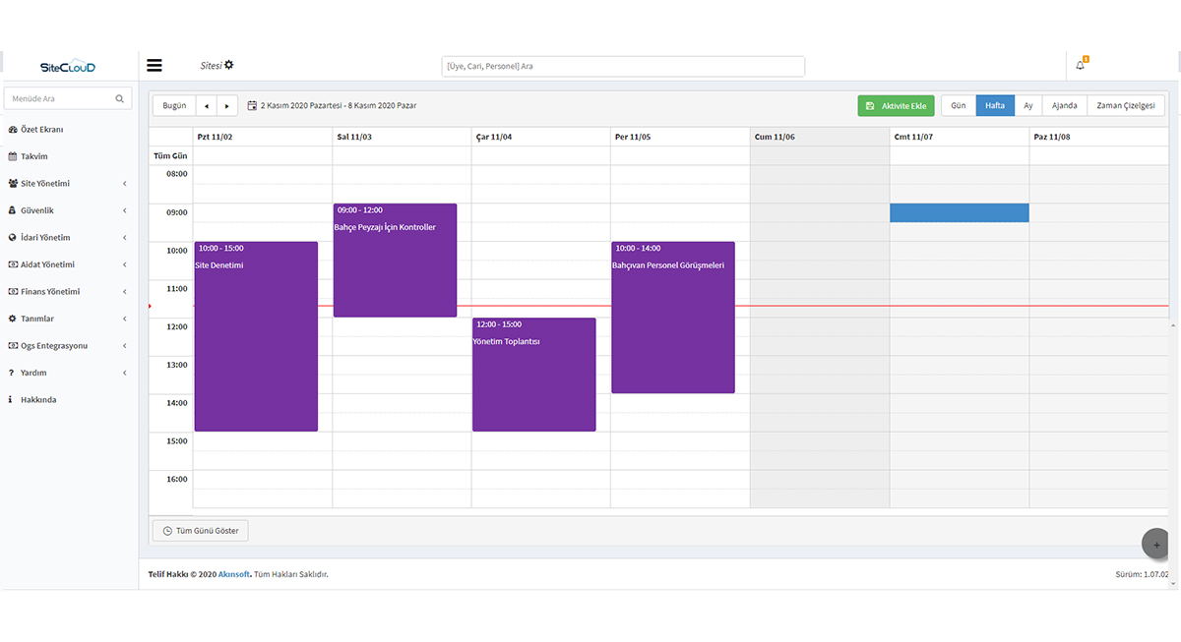Click the floating plus button
This screenshot has height=642, width=1181.
(1155, 544)
